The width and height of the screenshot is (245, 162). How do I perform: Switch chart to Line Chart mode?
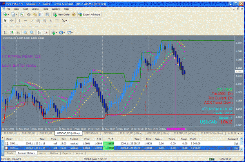point(18,32)
